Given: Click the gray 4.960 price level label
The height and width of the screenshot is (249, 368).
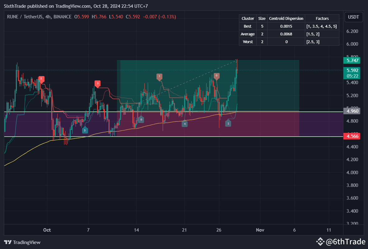Looking at the screenshot, I should (352, 111).
